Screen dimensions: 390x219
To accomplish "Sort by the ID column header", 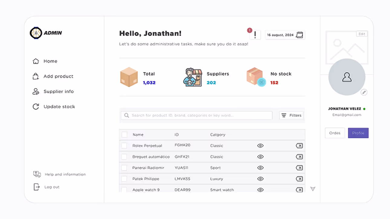I will tap(177, 135).
